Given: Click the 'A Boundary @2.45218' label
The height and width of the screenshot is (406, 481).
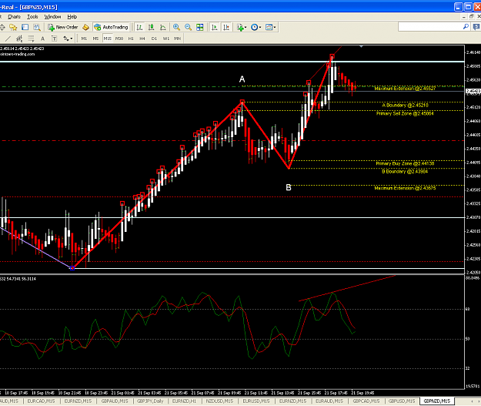Looking at the screenshot, I should tap(405, 106).
